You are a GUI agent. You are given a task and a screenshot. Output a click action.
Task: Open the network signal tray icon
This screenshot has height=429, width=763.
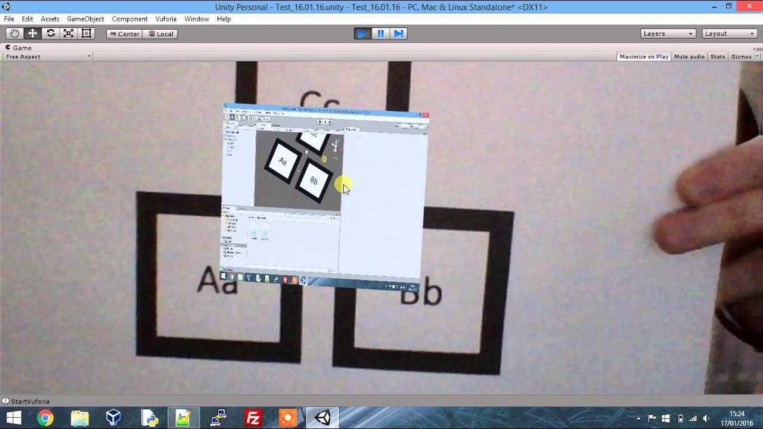[693, 419]
